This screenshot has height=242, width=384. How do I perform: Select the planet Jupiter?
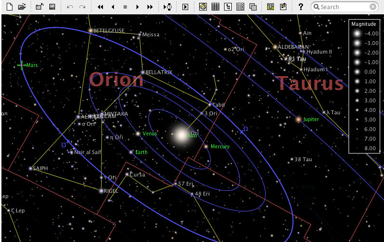pyautogui.click(x=298, y=120)
